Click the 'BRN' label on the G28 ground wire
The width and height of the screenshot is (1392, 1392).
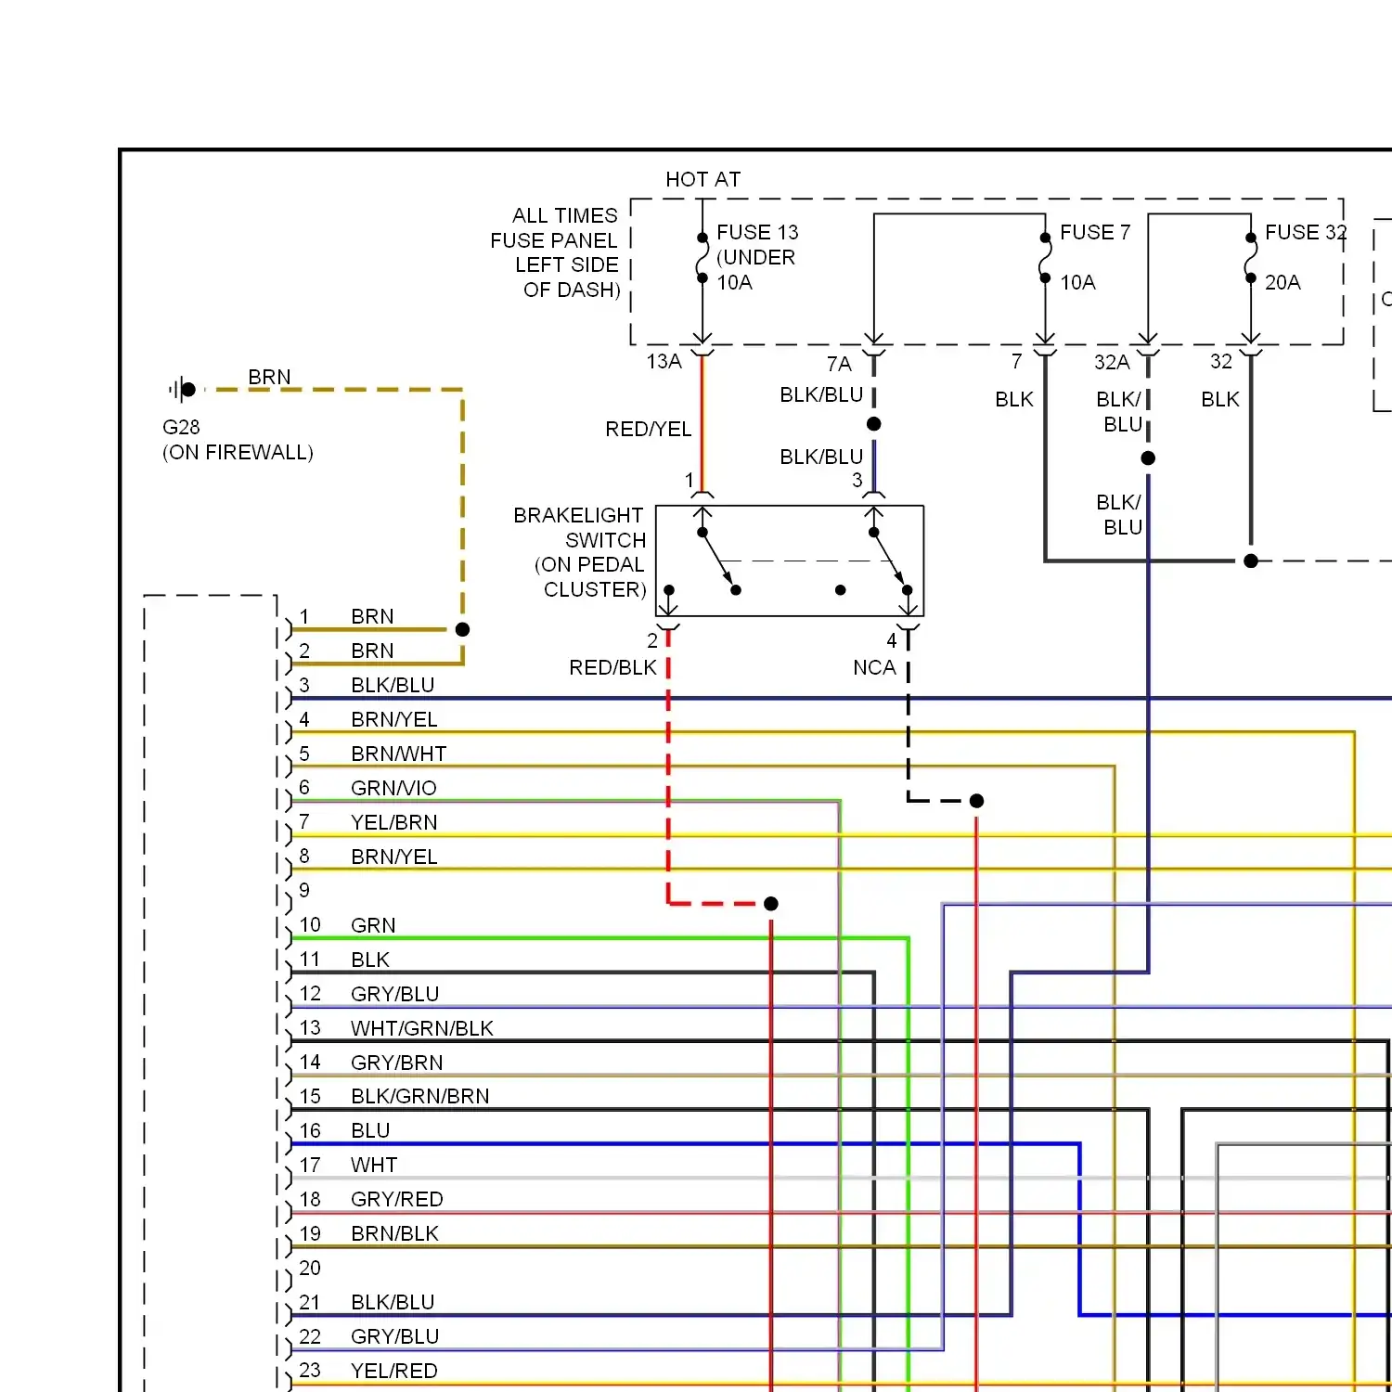tap(269, 377)
